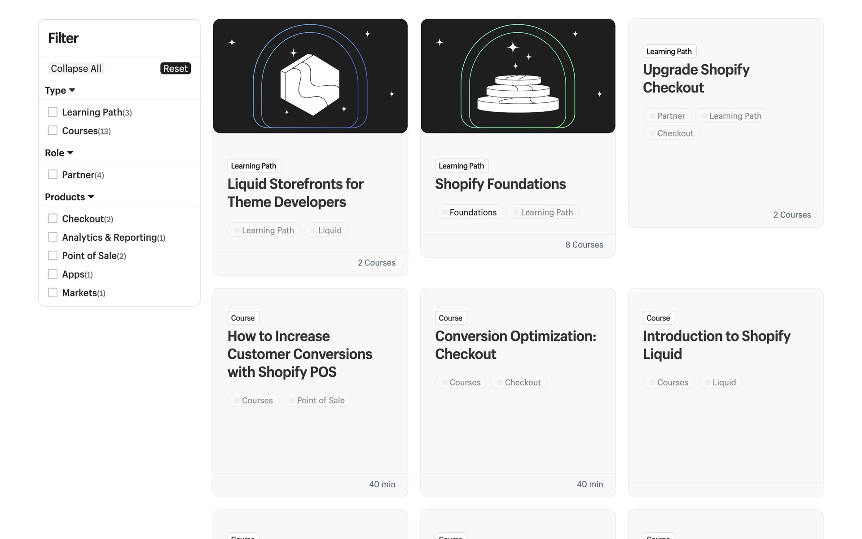
Task: Enable the Markets filter checkbox
Action: click(53, 292)
